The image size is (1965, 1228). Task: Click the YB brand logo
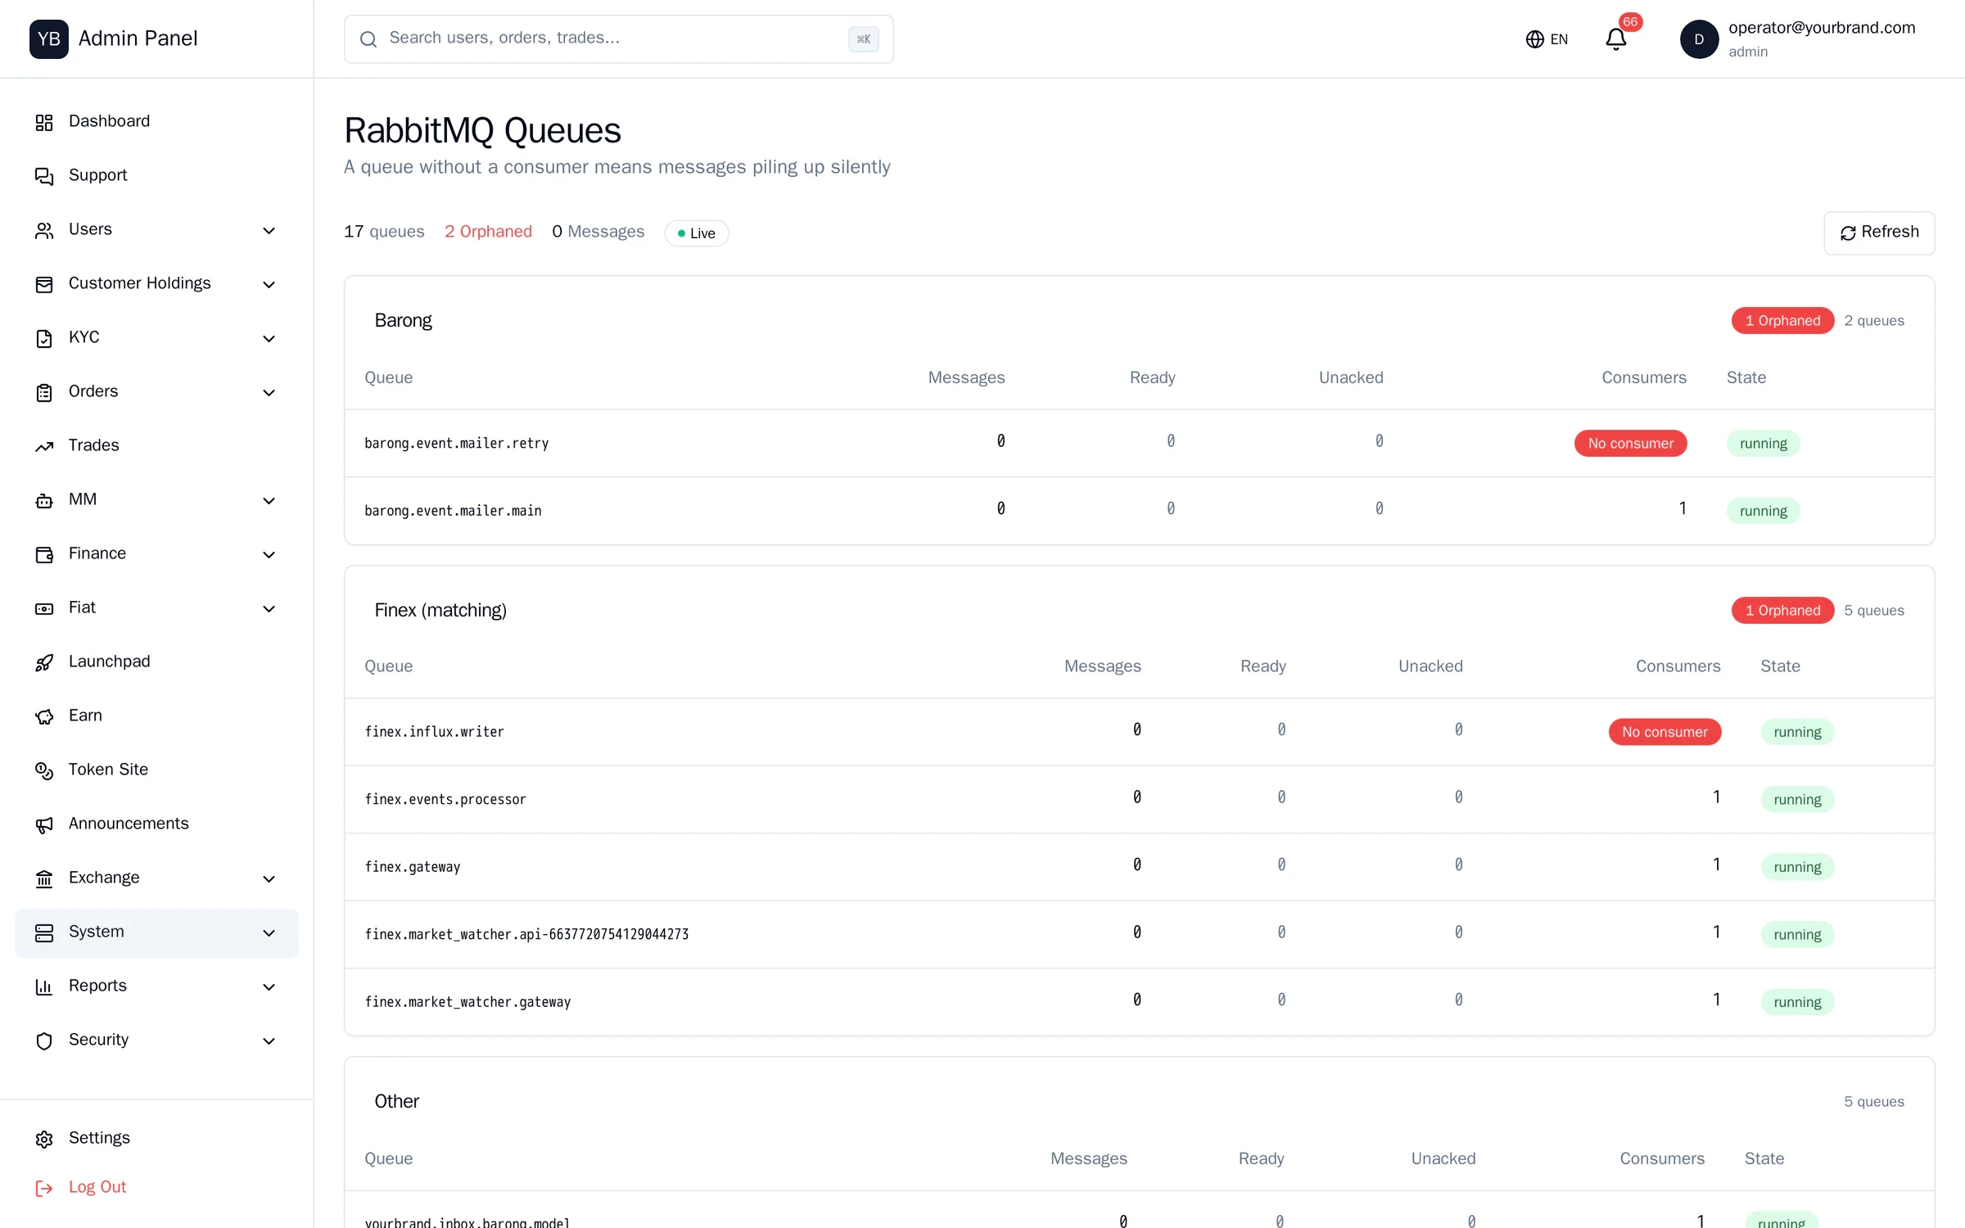pyautogui.click(x=49, y=38)
